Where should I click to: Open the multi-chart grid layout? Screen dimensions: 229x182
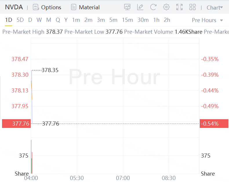click(192, 7)
